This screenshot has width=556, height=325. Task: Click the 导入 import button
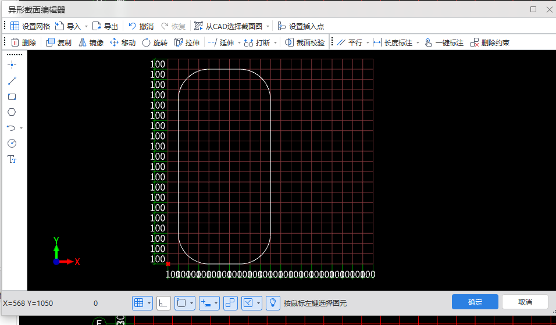(x=67, y=26)
